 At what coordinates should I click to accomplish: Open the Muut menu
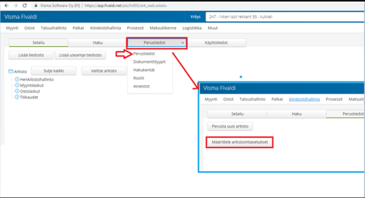213,28
